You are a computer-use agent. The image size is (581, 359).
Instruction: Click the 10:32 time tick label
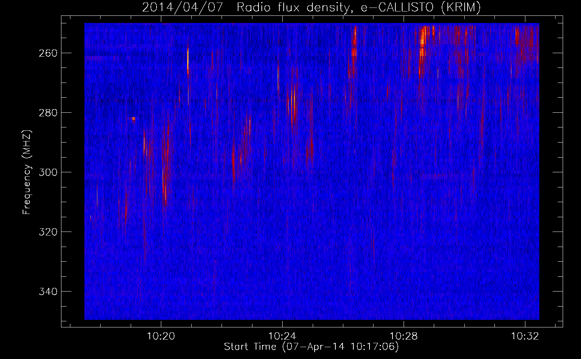[x=525, y=336]
